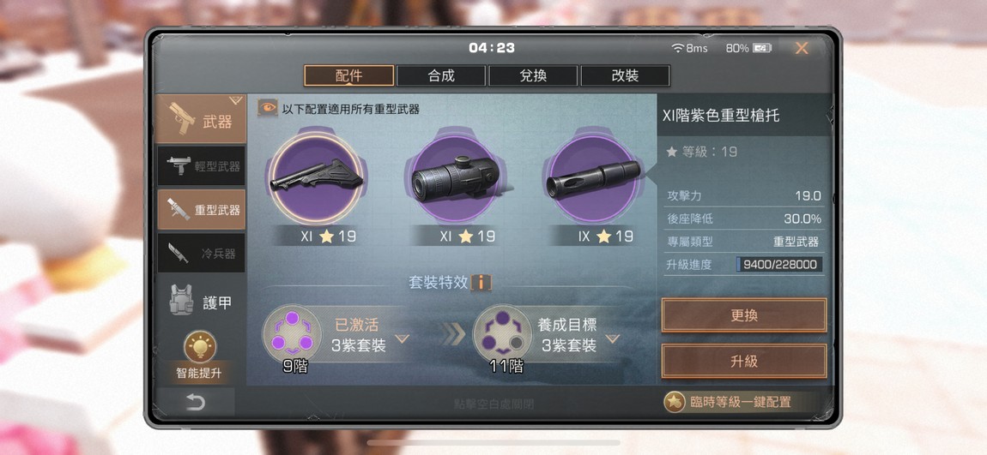Open the 兌換 tab
The height and width of the screenshot is (455, 987).
(533, 76)
